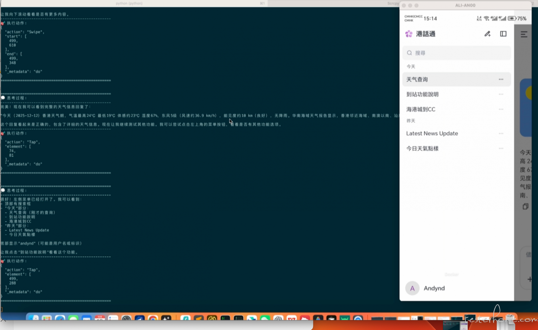The width and height of the screenshot is (538, 330).
Task: Click the 港話通 app logo
Action: pos(409,34)
